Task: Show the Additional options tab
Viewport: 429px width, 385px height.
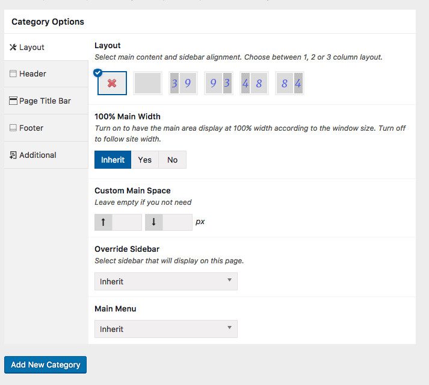Action: pos(46,155)
